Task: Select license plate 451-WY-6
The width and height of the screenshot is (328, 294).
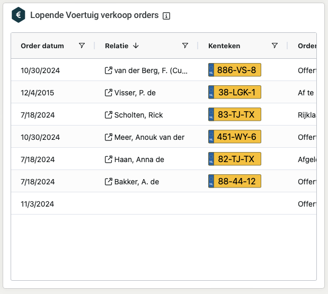Action: [x=235, y=137]
